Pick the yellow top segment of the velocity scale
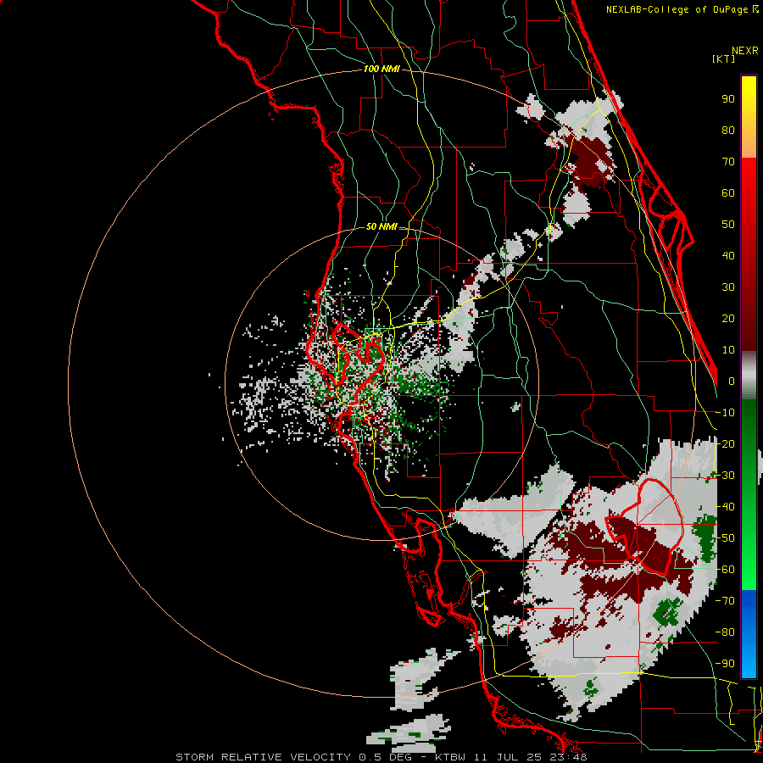Screen dimensions: 763x763 click(x=749, y=117)
